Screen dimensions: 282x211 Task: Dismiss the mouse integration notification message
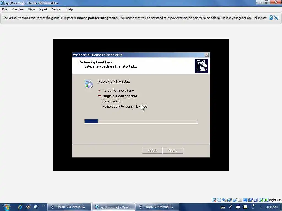click(x=271, y=18)
